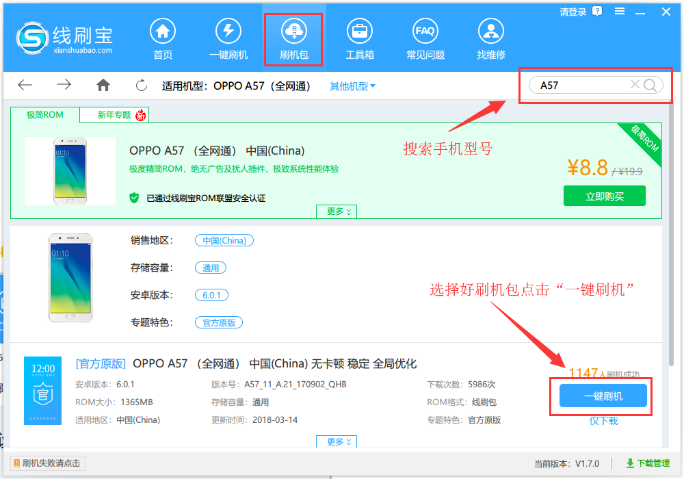Open the 工具箱 toolbox icon
Screen dimensions: 684x479
pos(359,29)
